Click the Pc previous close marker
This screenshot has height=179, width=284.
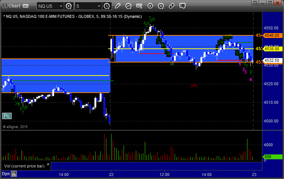[x=7, y=116]
